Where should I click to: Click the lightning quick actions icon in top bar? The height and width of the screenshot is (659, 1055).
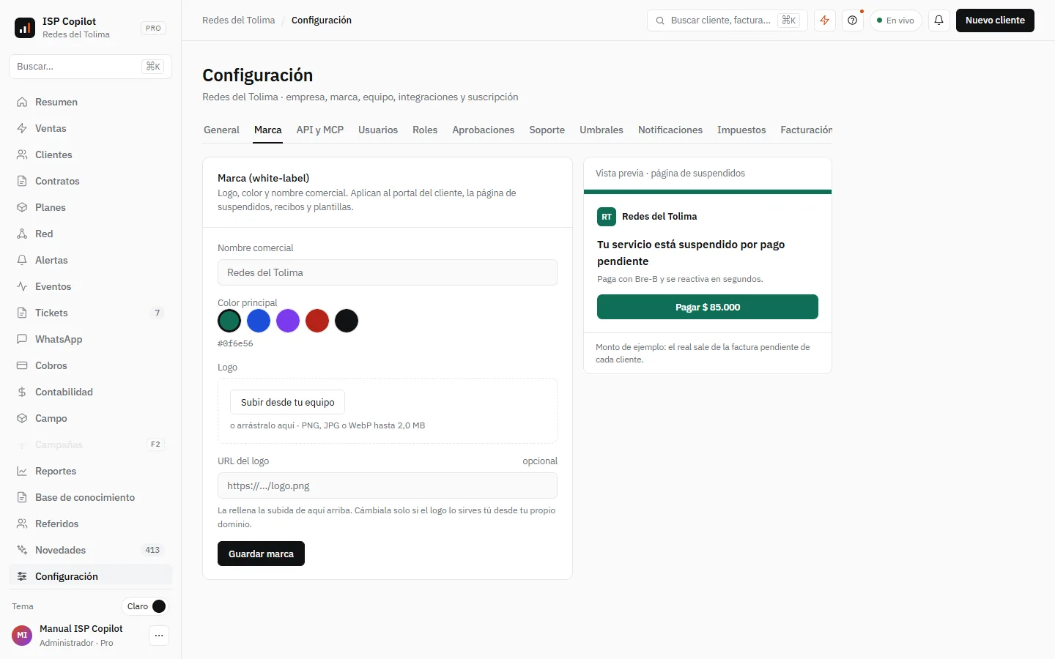(825, 21)
